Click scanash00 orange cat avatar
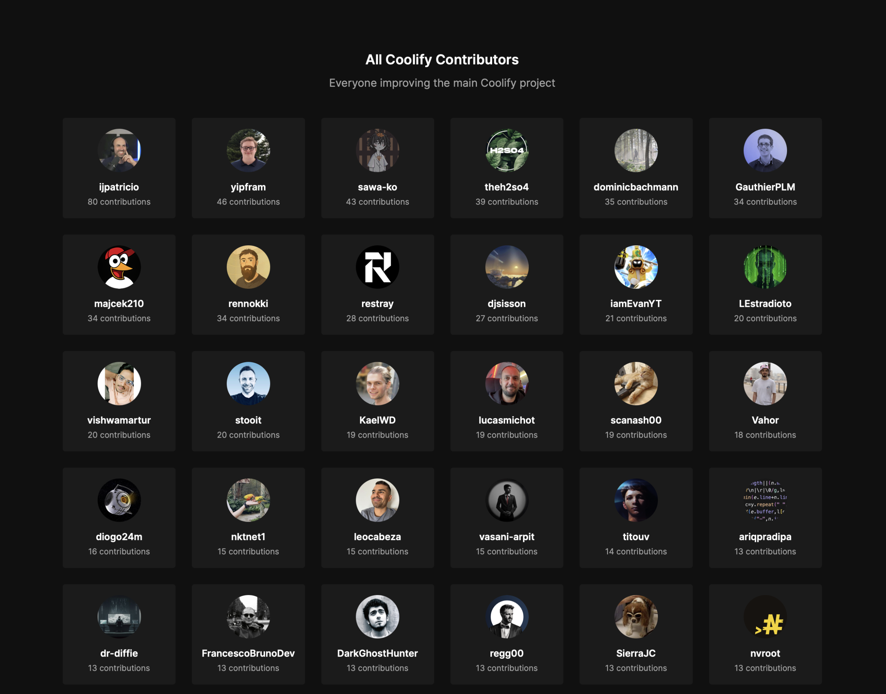 [636, 384]
